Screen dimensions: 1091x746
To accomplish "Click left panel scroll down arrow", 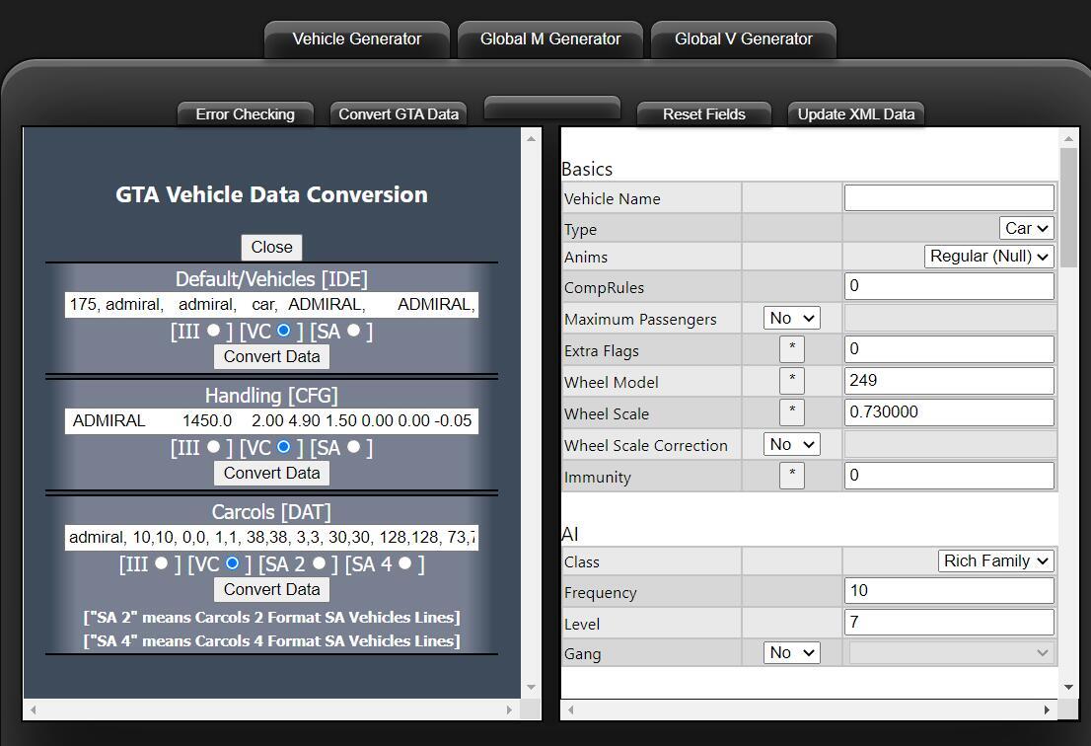I will [x=531, y=687].
